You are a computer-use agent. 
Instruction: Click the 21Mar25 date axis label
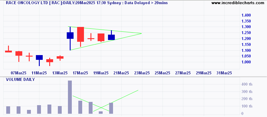(121, 73)
